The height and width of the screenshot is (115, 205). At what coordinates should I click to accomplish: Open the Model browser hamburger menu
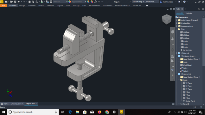(x=203, y=9)
